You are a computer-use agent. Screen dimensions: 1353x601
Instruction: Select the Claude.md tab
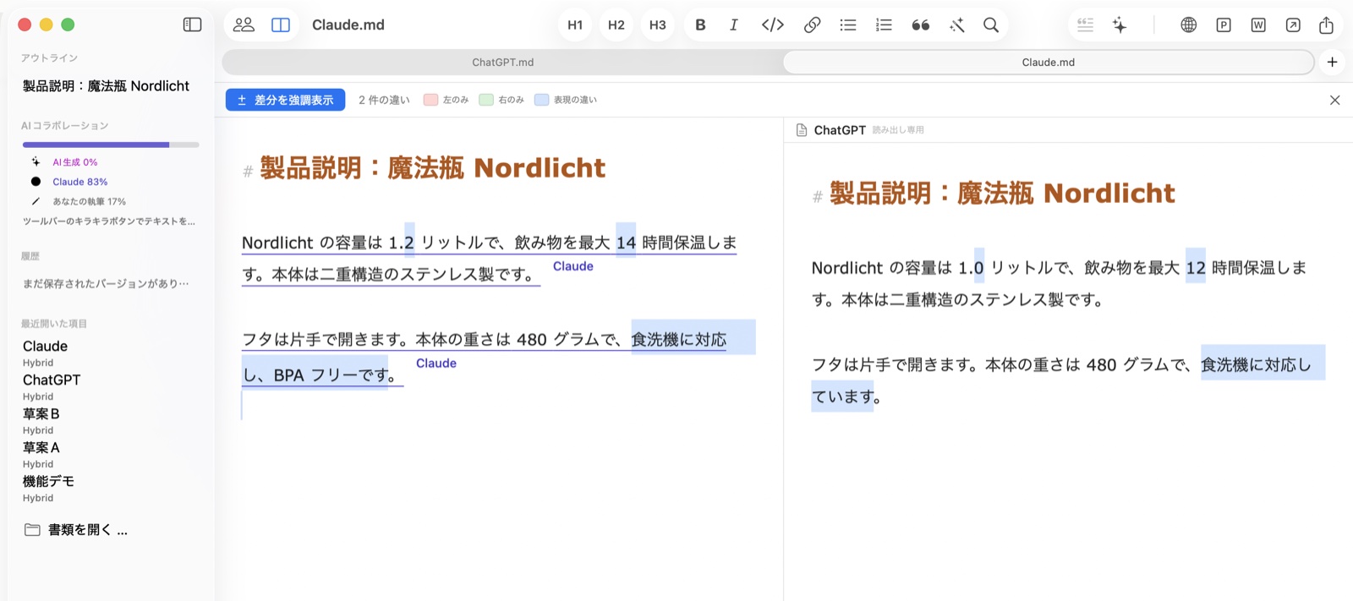[1049, 62]
